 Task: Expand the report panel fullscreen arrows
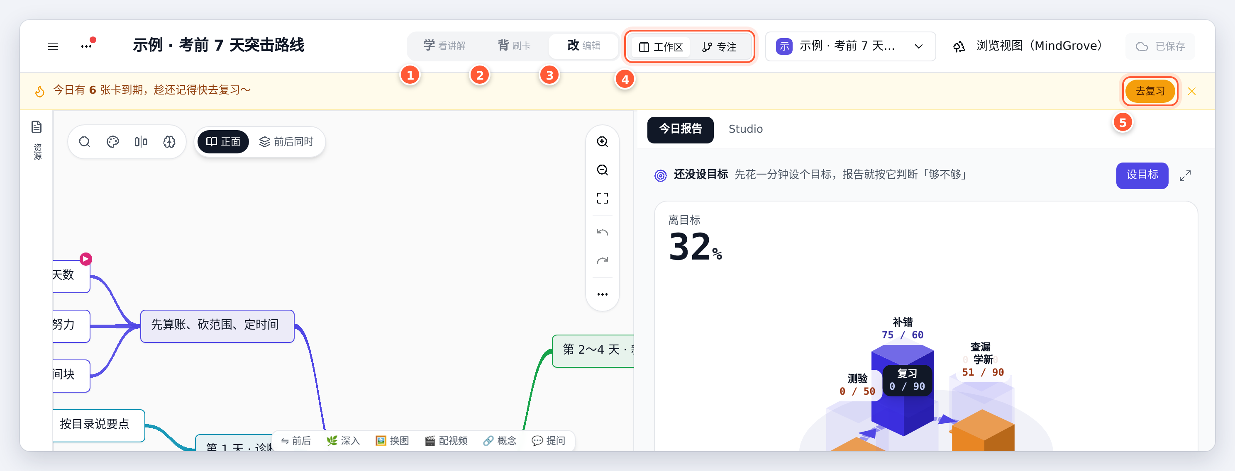point(1185,176)
